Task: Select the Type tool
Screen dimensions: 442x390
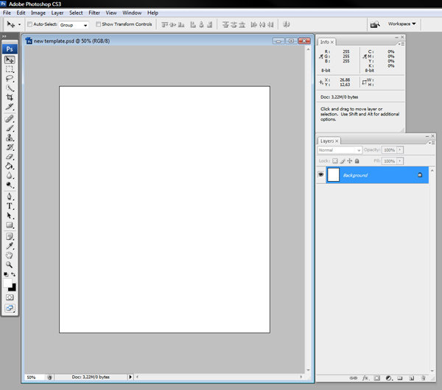Action: [10, 206]
